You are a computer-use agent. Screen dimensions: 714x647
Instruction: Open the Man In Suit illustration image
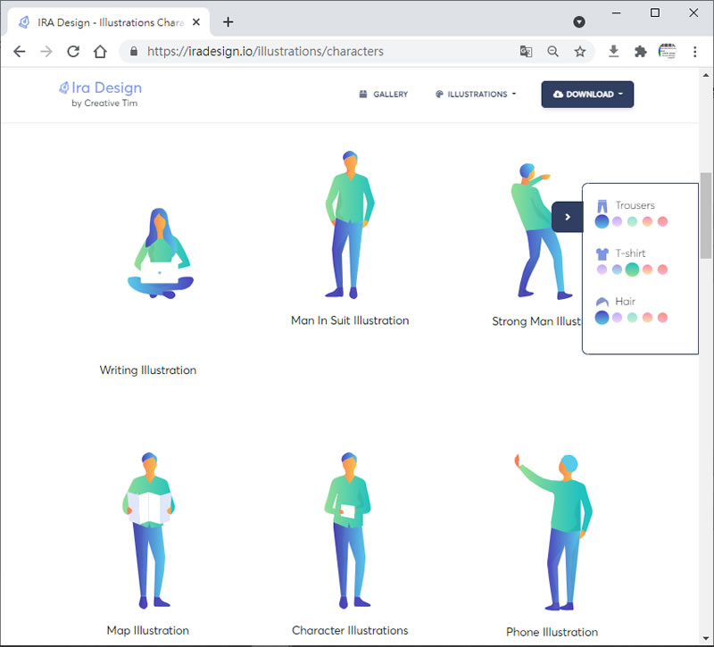(x=350, y=225)
